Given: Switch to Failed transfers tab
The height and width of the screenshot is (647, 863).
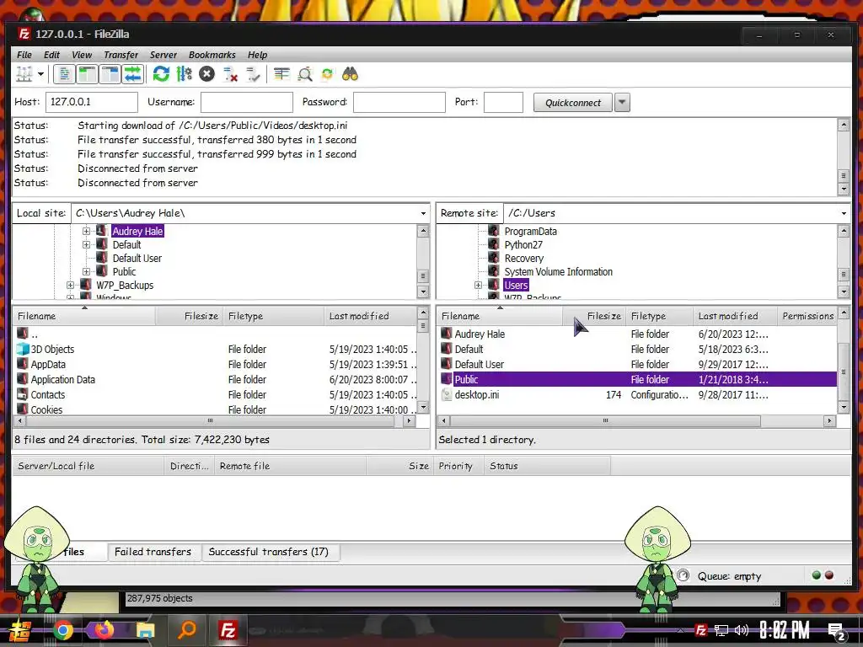Looking at the screenshot, I should coord(153,551).
